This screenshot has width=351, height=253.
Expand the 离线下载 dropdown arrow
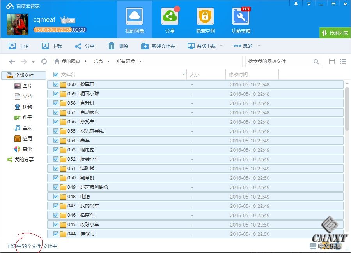(221, 46)
